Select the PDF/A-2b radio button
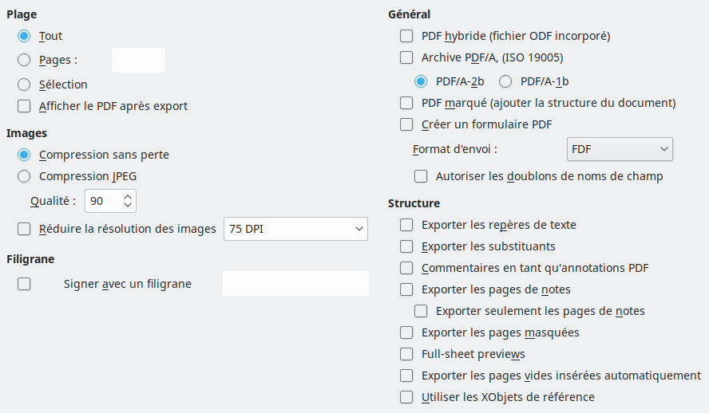709x413 pixels. (421, 81)
